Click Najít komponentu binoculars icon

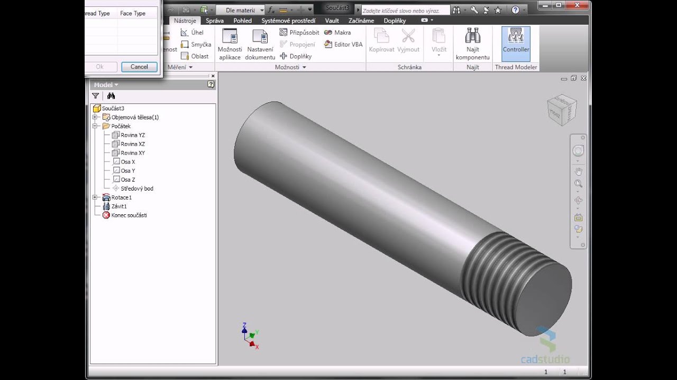(472, 36)
